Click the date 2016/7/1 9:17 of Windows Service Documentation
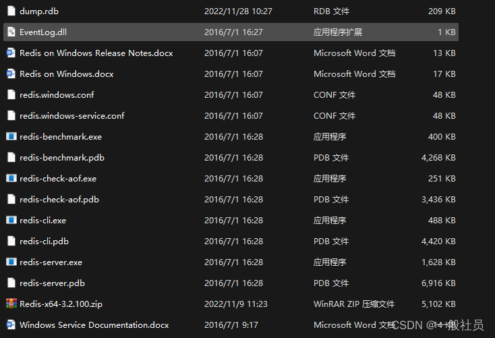This screenshot has width=495, height=338. (231, 325)
